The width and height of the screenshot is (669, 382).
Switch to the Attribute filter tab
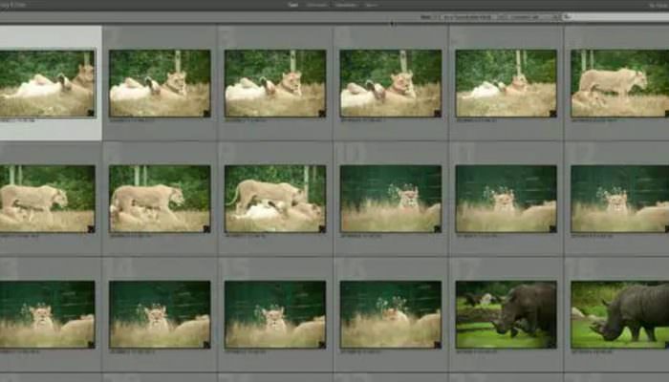(x=317, y=5)
